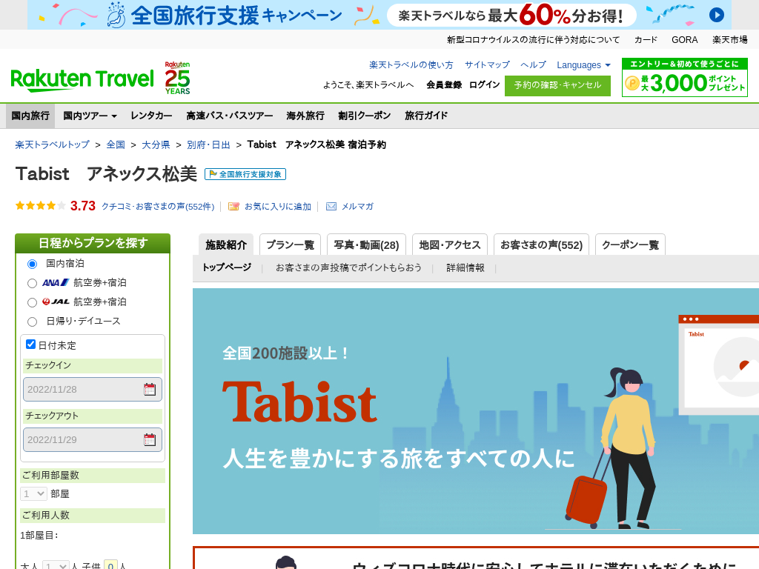Open 楽天トラベルの使い方 link

coord(411,65)
